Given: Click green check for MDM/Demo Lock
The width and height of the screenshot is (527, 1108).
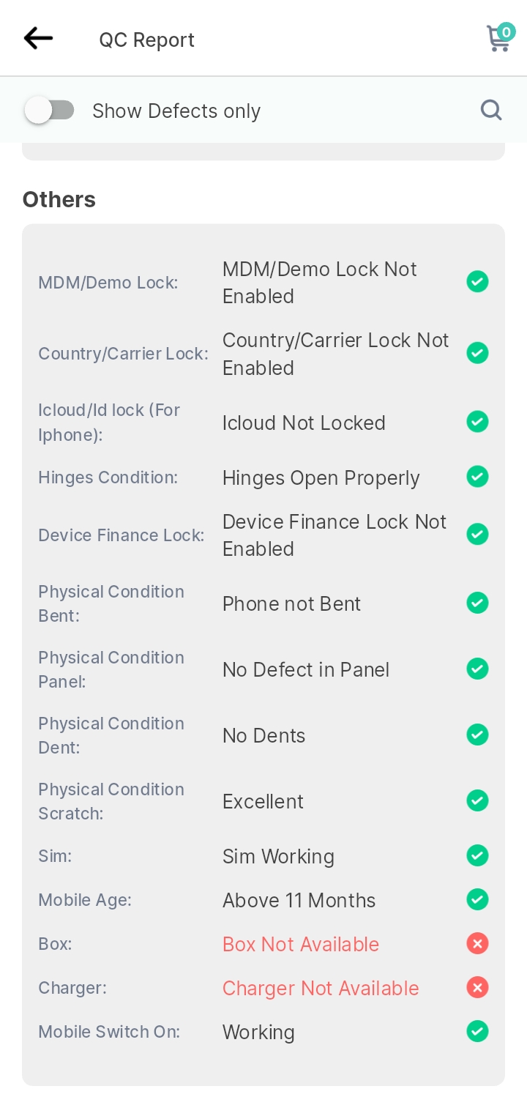Looking at the screenshot, I should click(477, 281).
